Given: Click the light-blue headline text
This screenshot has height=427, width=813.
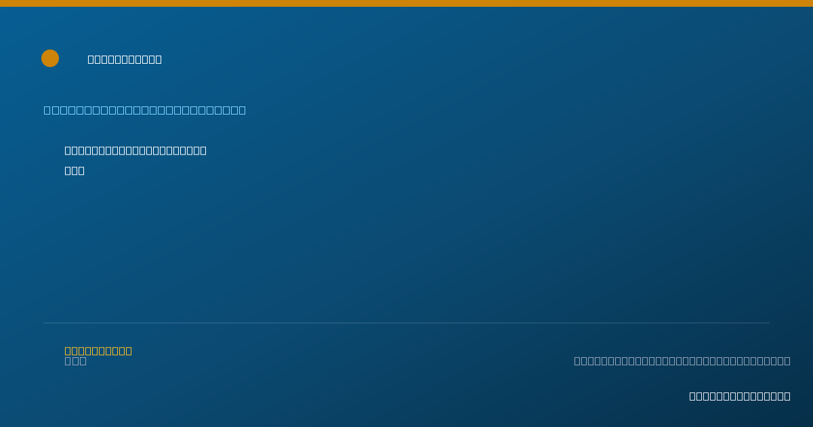Looking at the screenshot, I should pos(145,110).
